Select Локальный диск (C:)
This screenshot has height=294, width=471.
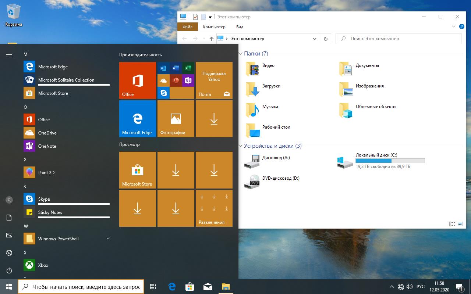pyautogui.click(x=381, y=161)
